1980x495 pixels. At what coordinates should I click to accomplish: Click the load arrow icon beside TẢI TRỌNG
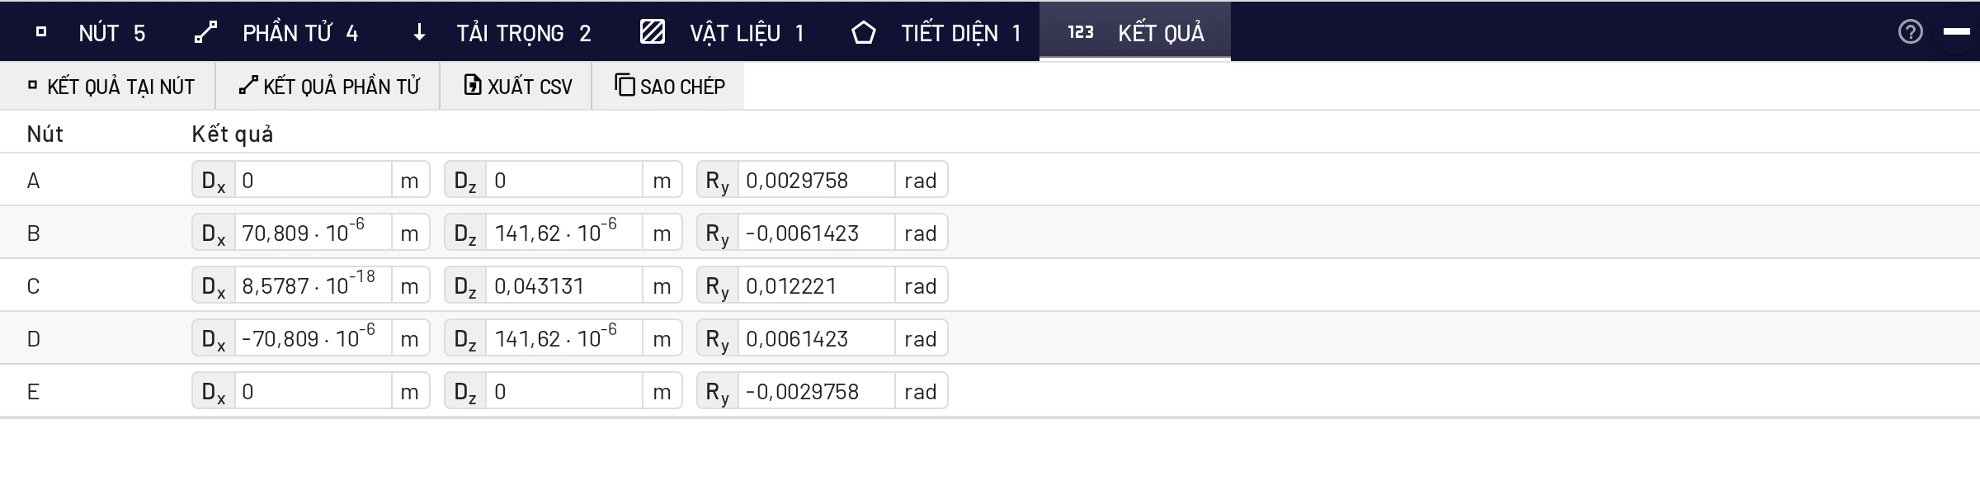point(419,32)
